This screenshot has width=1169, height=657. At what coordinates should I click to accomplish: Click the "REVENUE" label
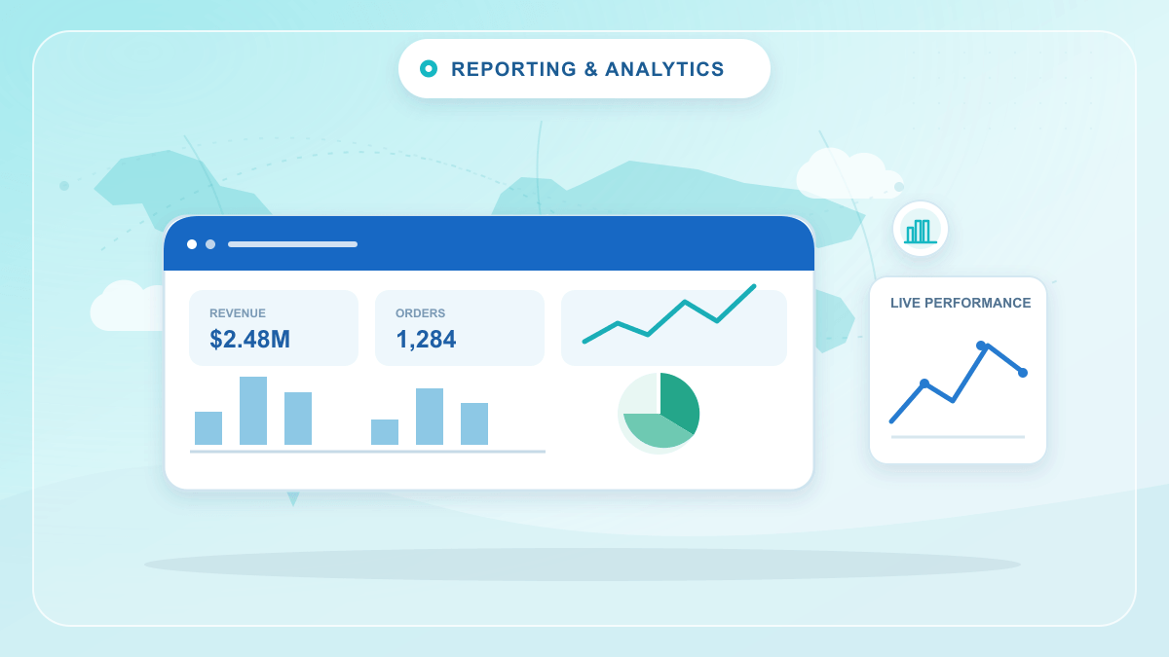pos(238,313)
